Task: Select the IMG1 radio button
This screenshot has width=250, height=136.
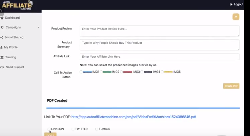Action: click(x=81, y=72)
